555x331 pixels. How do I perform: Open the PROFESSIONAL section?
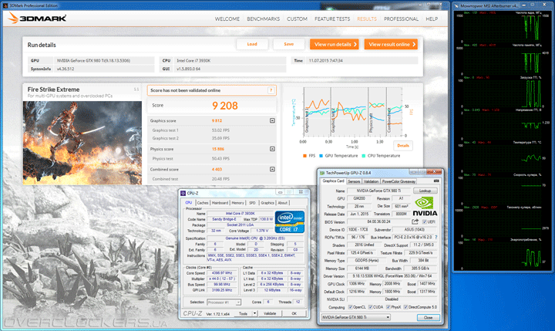click(x=401, y=19)
